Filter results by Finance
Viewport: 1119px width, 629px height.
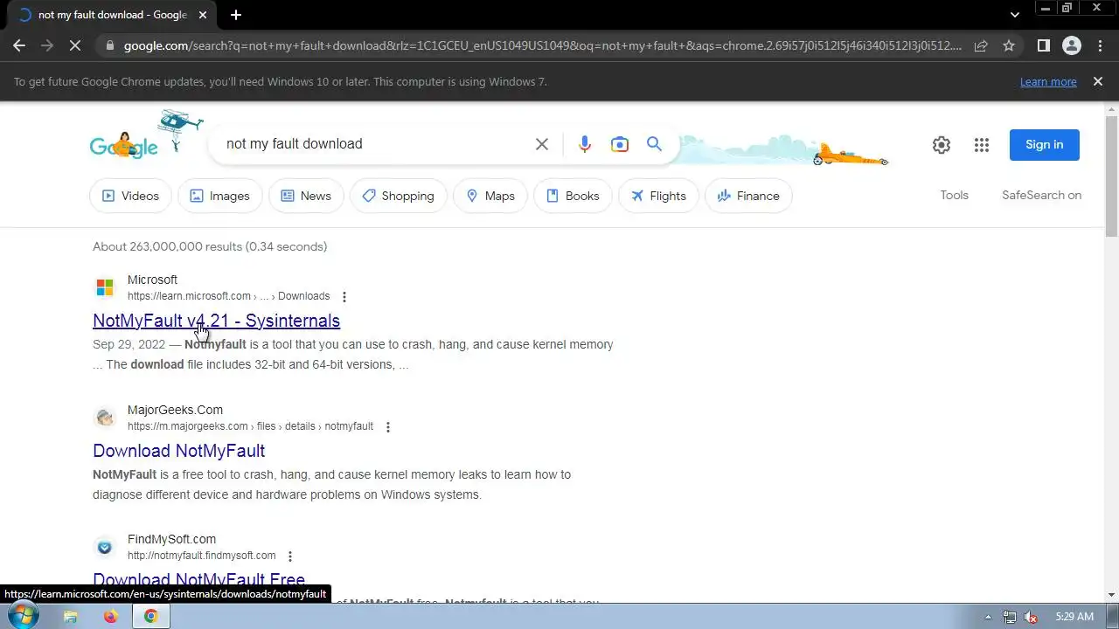(x=748, y=196)
